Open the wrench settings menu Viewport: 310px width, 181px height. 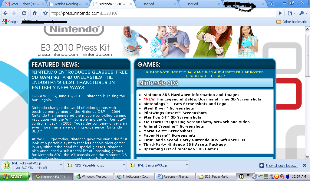click(x=303, y=13)
